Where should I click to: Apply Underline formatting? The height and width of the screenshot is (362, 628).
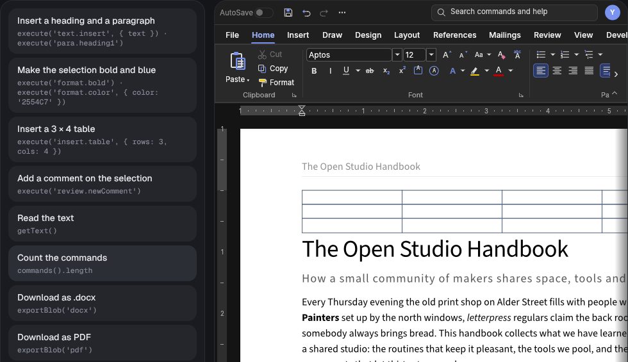(346, 70)
